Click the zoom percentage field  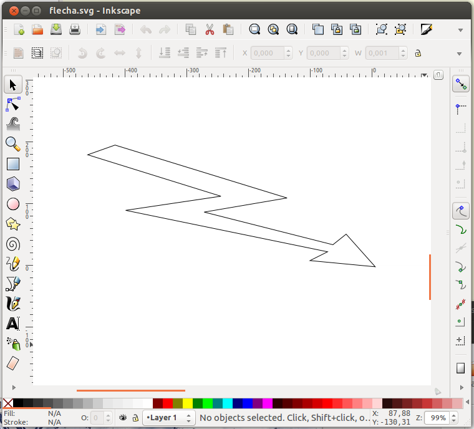point(439,417)
